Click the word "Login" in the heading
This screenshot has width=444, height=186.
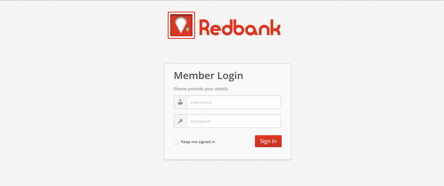click(230, 76)
